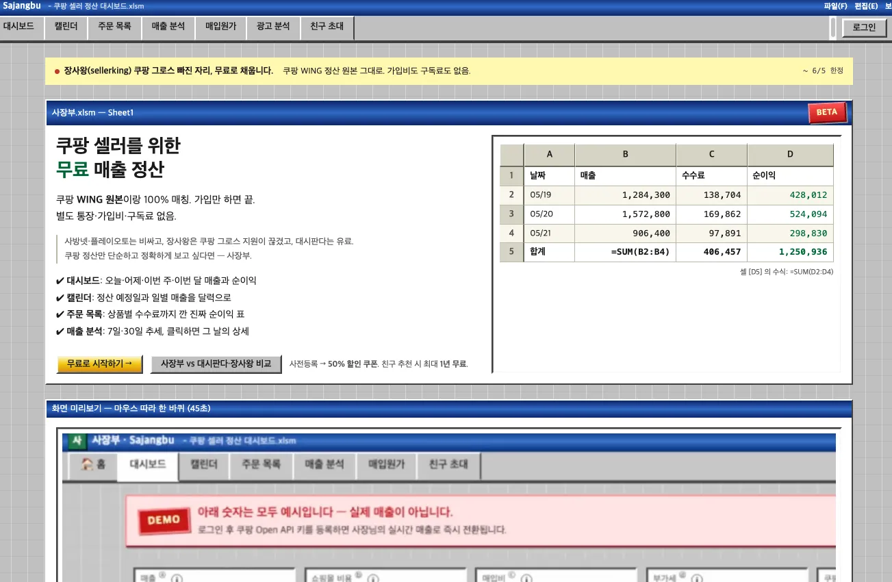Click the 수수료 header cell
The image size is (892, 582).
711,175
